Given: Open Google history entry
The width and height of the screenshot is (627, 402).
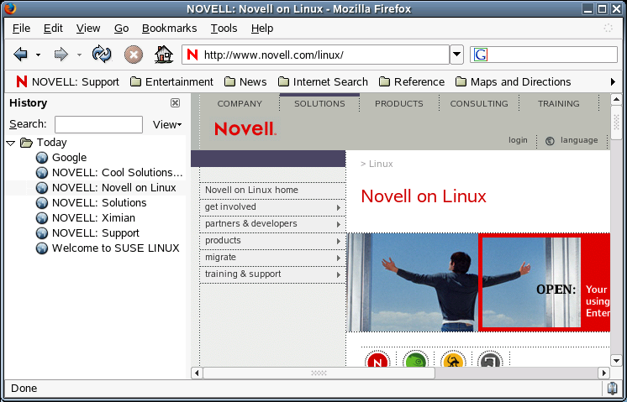Looking at the screenshot, I should coord(61,158).
